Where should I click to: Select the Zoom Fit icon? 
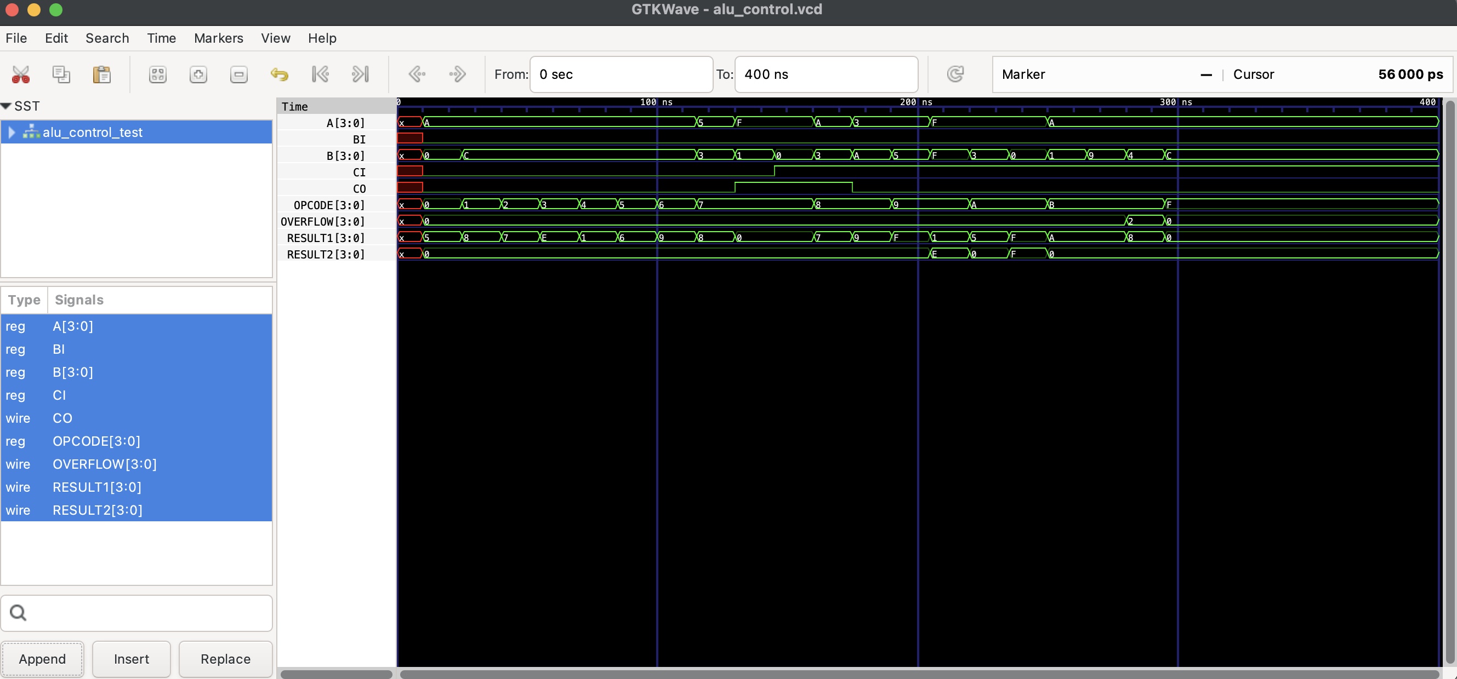pyautogui.click(x=157, y=74)
